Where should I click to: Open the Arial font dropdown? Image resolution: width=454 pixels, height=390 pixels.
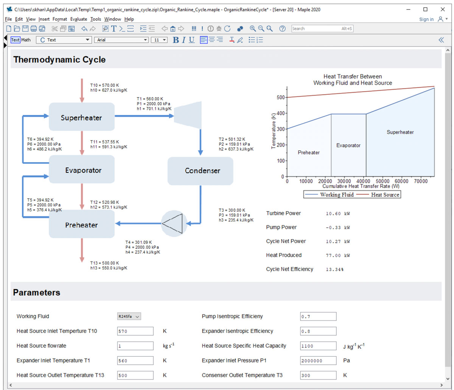click(121, 40)
